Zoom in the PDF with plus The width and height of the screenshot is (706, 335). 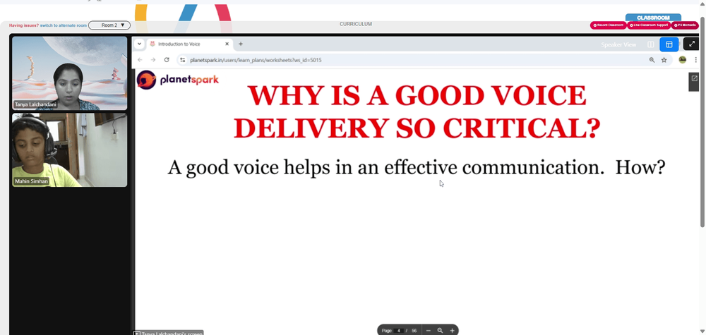pyautogui.click(x=452, y=331)
